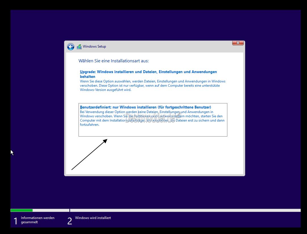This screenshot has height=234, width=307.
Task: Click the 'Windows Setup' title bar text
Action: (95, 46)
